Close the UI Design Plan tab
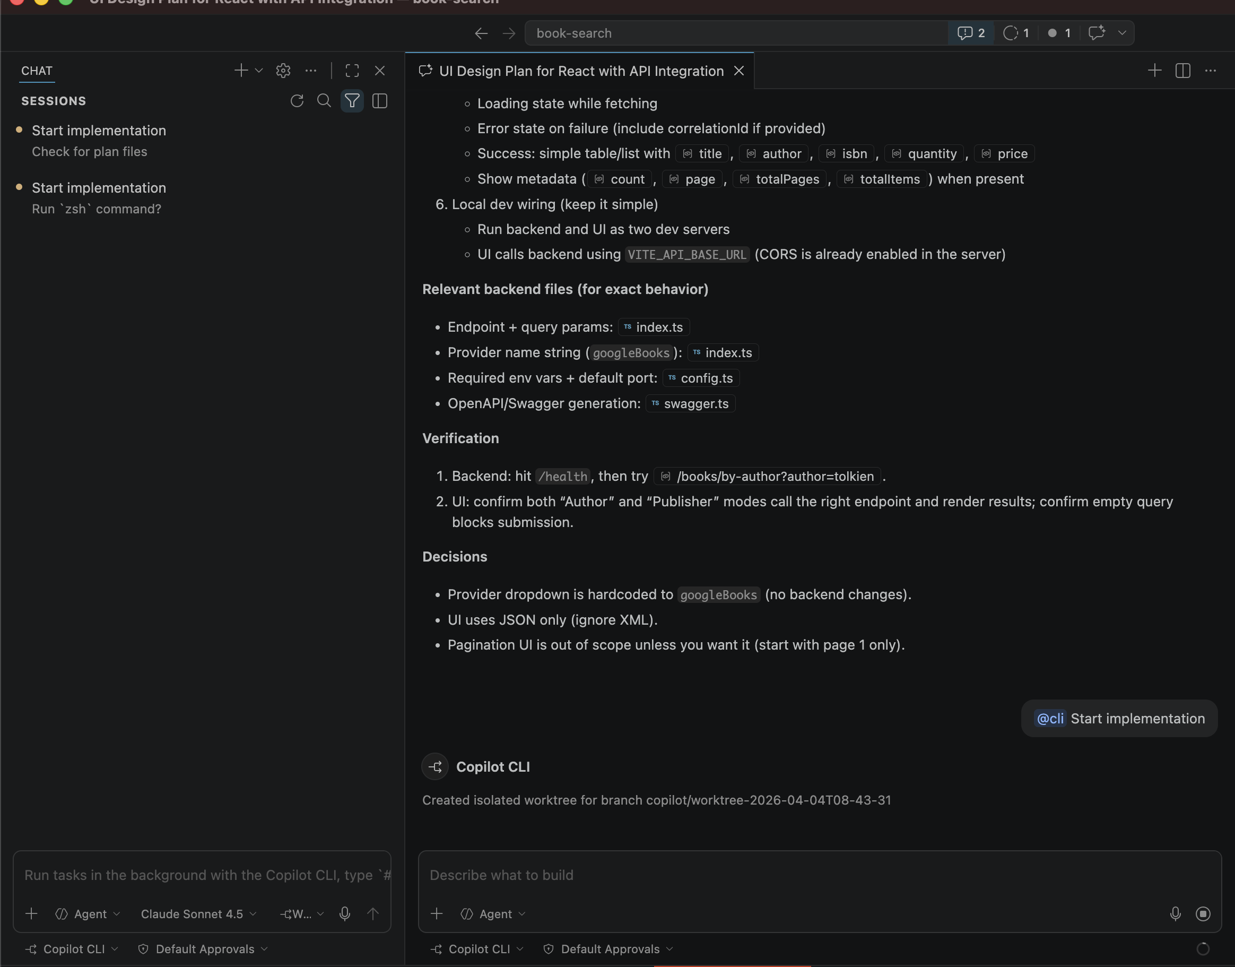The width and height of the screenshot is (1235, 967). coord(738,71)
